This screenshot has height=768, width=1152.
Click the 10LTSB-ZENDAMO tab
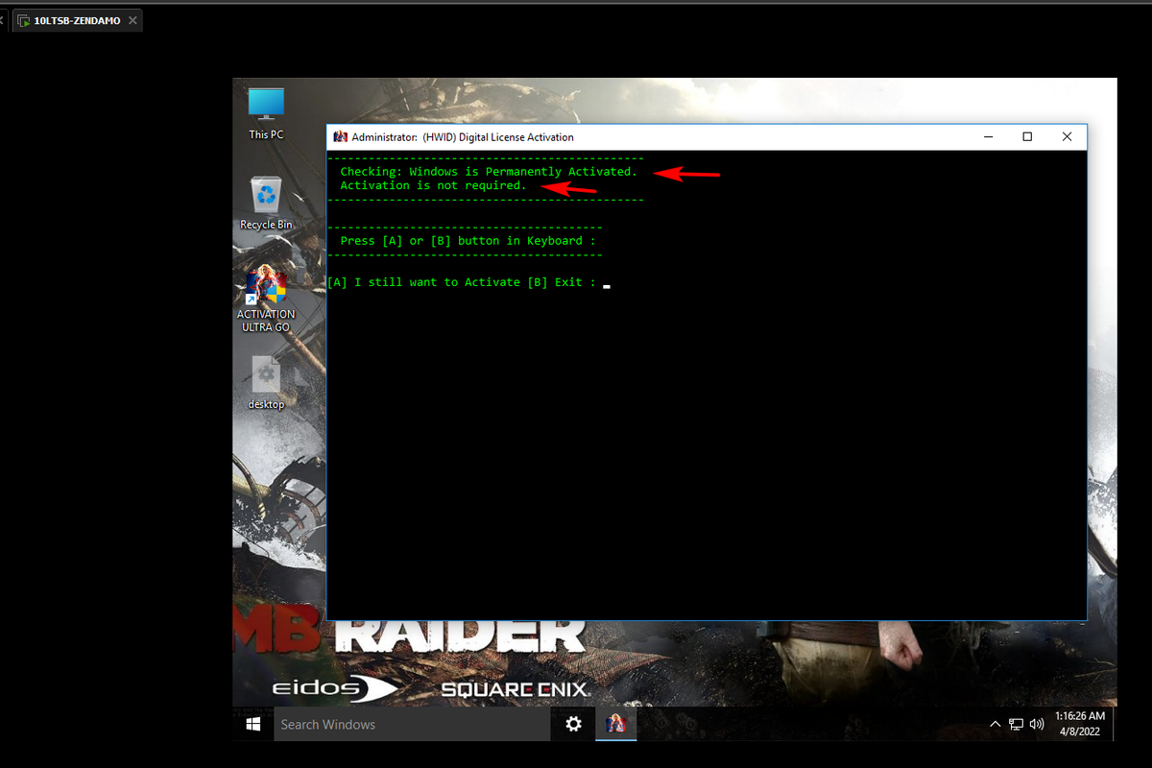(77, 20)
